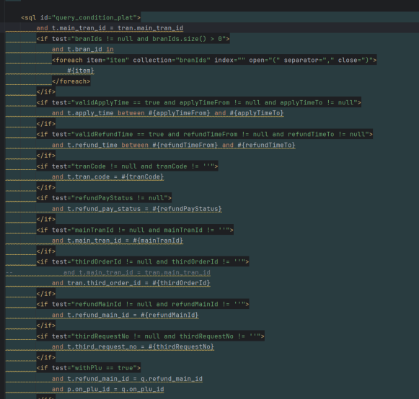This screenshot has height=399, width=419.
Task: Click the if test mainTranId condition line
Action: point(135,230)
